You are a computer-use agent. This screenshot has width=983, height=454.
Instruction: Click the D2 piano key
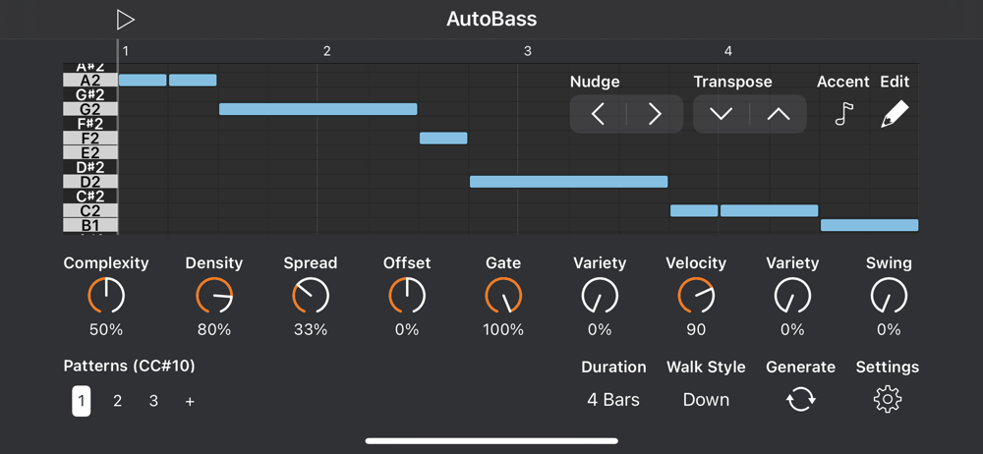click(89, 182)
